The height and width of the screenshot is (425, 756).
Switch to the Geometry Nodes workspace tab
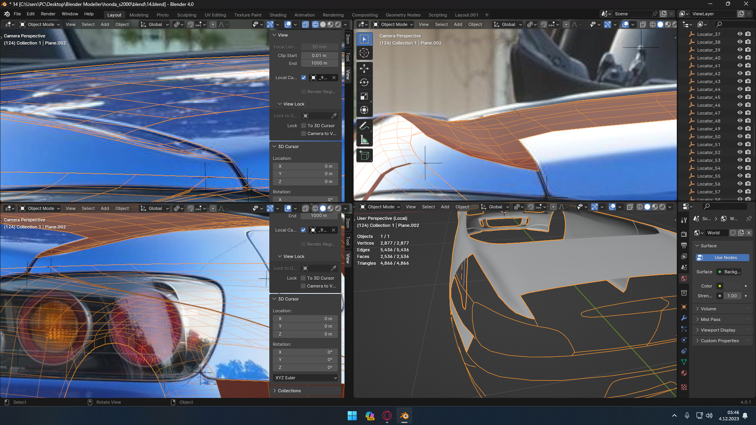pyautogui.click(x=403, y=15)
